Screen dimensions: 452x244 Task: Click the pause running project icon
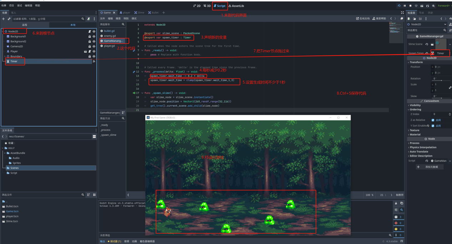[x=405, y=6]
